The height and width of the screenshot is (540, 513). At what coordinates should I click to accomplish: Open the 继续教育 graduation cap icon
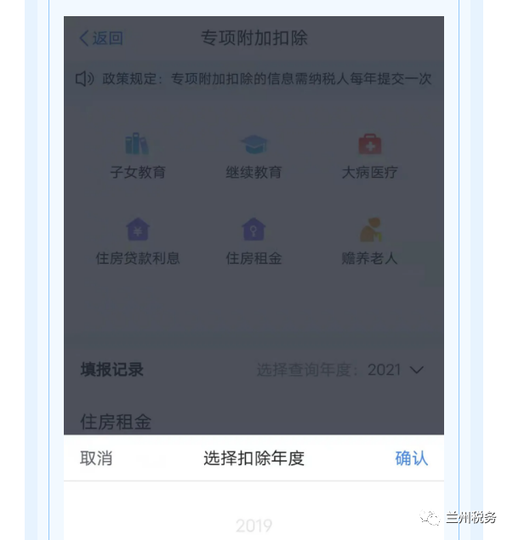click(254, 145)
